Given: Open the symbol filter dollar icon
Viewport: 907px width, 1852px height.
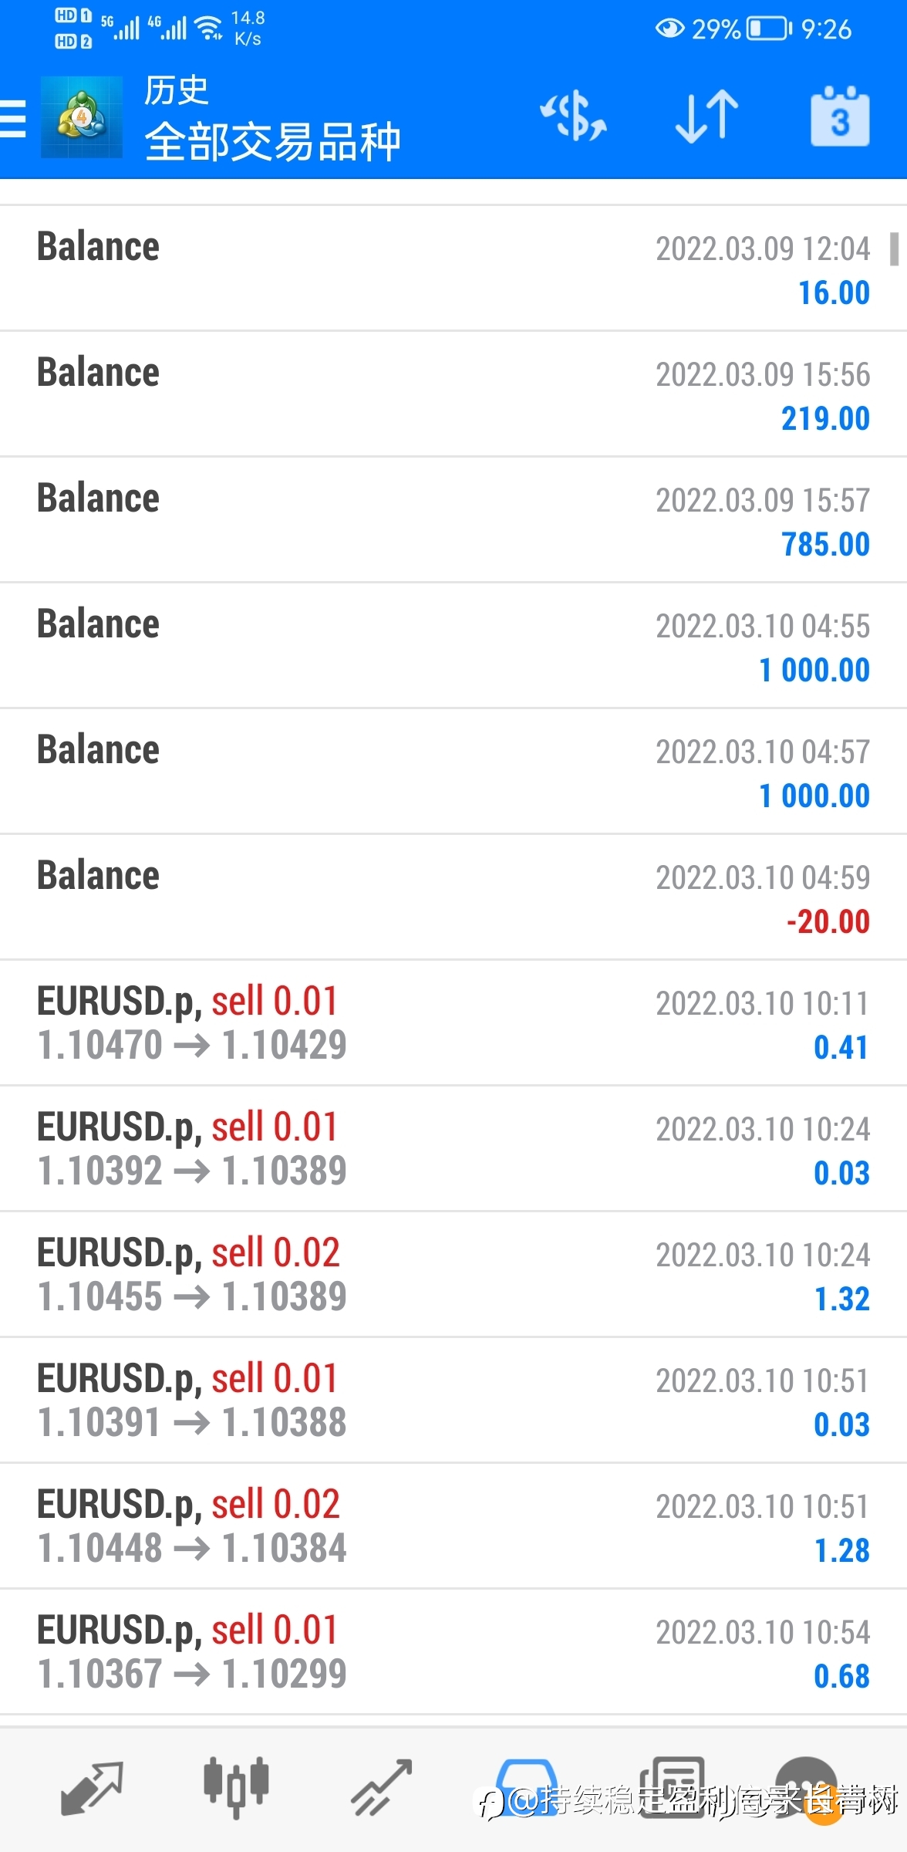Looking at the screenshot, I should (x=573, y=117).
